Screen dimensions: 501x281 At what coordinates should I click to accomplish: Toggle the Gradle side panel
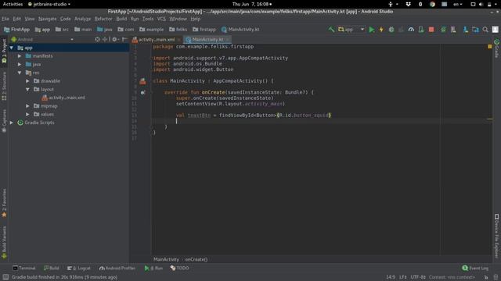(496, 48)
